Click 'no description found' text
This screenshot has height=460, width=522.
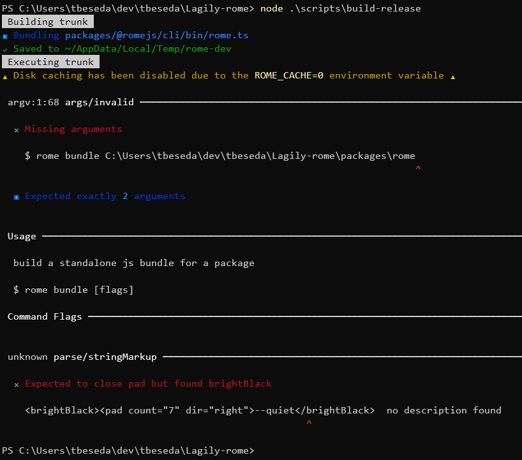point(444,410)
